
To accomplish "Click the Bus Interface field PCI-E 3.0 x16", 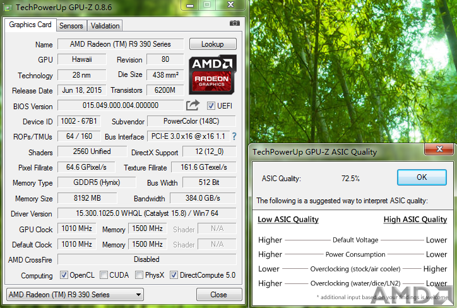I will point(188,136).
